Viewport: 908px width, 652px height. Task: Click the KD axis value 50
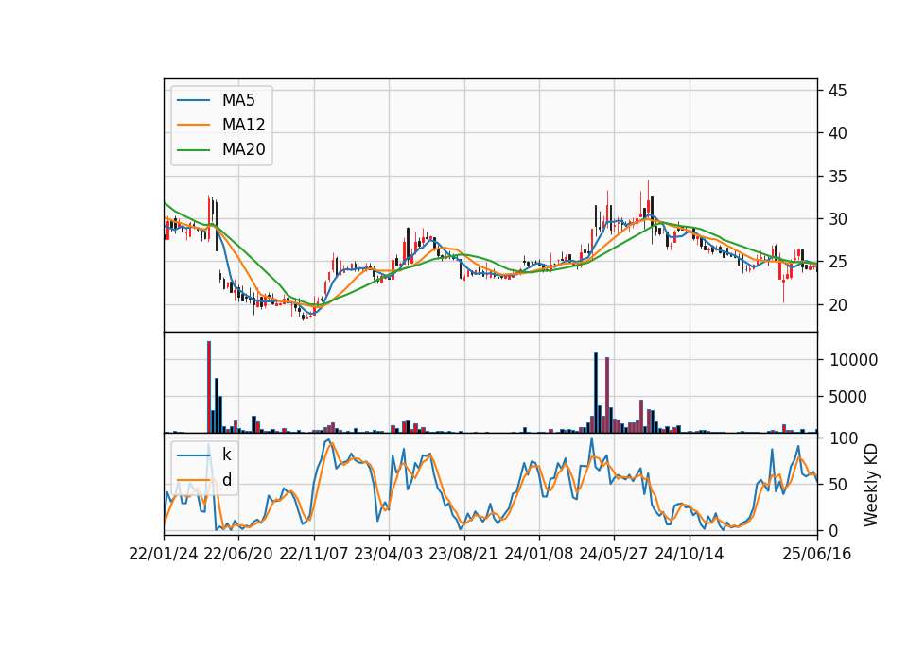[x=839, y=485]
